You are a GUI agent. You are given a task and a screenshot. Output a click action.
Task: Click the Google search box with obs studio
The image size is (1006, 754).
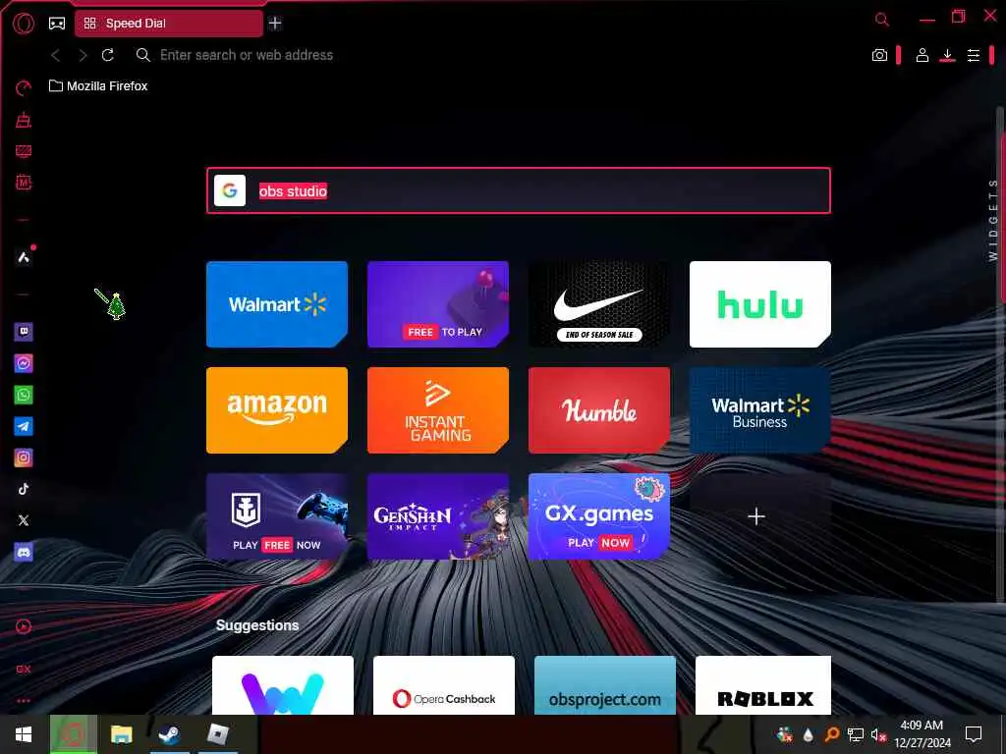(519, 190)
